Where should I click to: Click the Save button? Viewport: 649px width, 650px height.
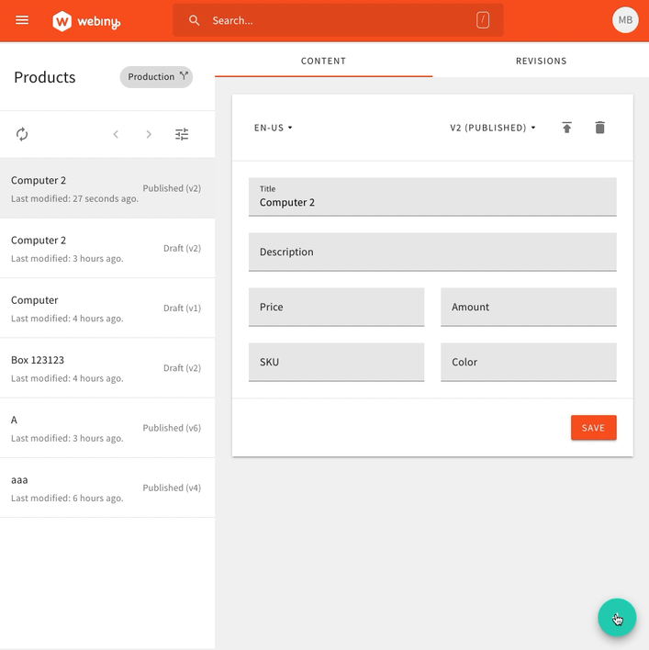pyautogui.click(x=594, y=428)
